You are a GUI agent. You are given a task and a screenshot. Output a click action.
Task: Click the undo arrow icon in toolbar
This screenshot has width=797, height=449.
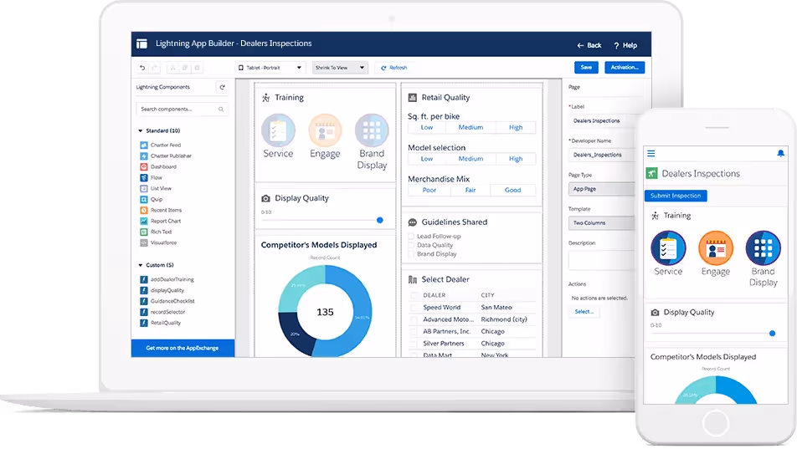click(x=142, y=68)
